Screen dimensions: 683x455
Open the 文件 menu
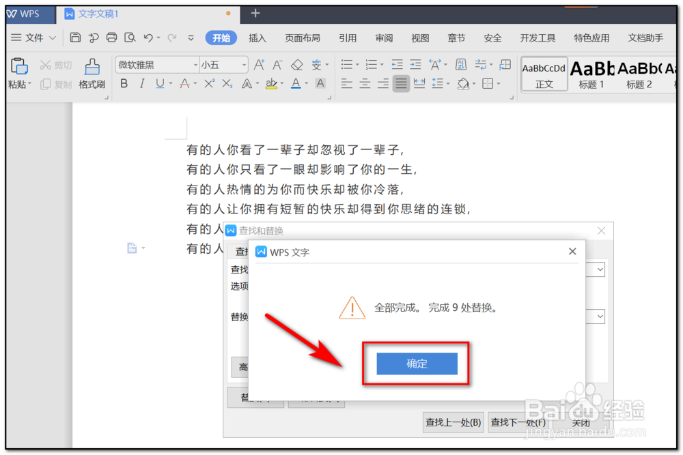(33, 38)
